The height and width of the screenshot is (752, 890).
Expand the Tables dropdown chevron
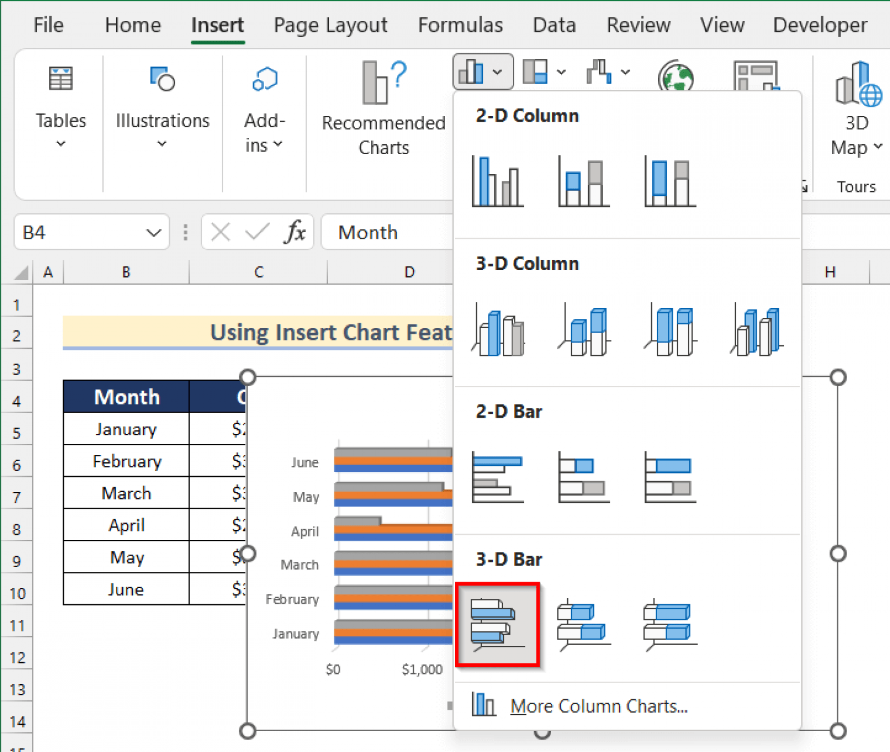(x=61, y=144)
